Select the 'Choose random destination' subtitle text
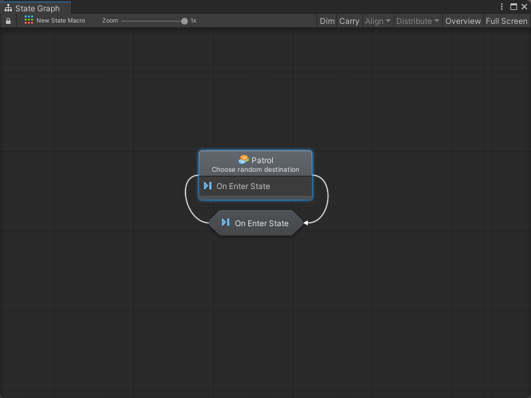531x398 pixels. (x=256, y=170)
